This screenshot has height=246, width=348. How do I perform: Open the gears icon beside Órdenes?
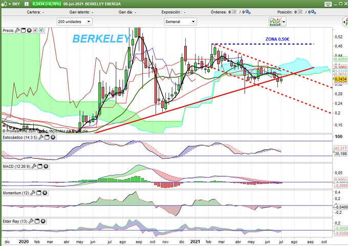point(248,12)
